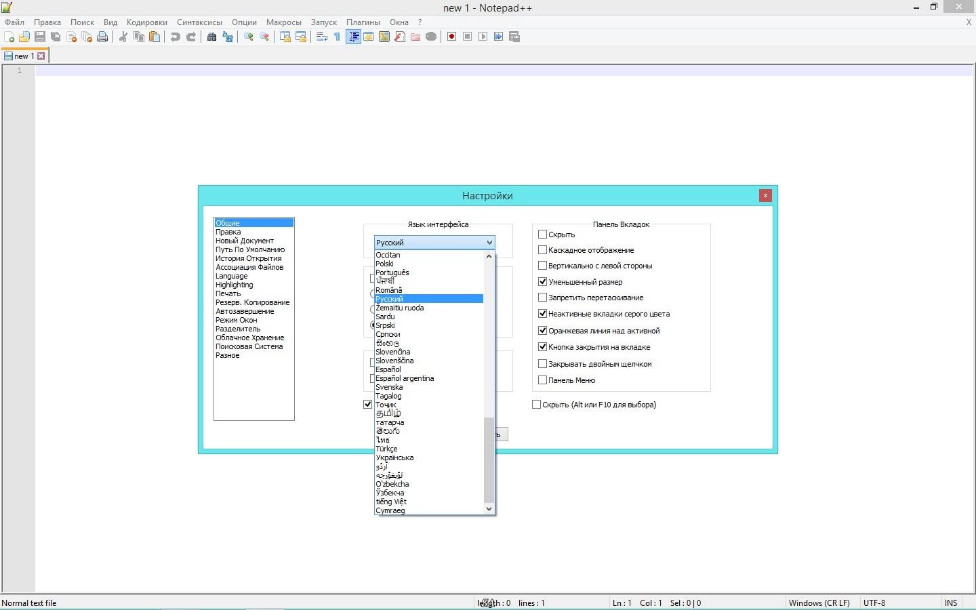The width and height of the screenshot is (976, 610).
Task: Toggle the indent guide toolbar icon
Action: [353, 37]
